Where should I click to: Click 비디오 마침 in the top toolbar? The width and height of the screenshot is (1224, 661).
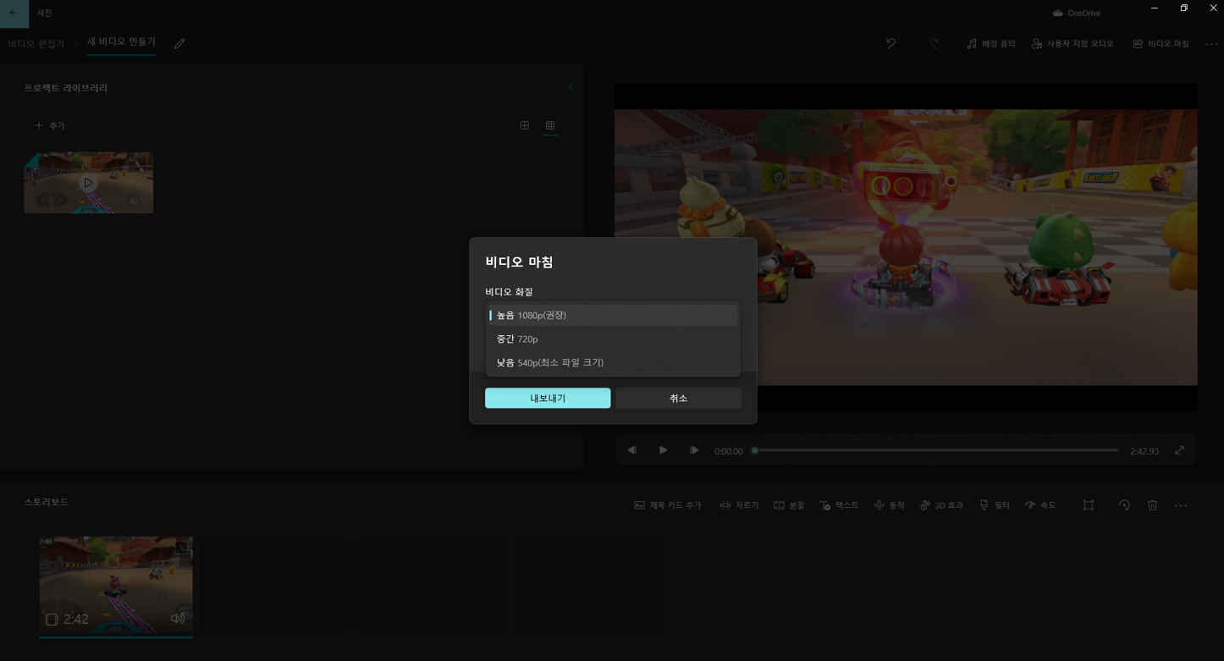tap(1161, 43)
